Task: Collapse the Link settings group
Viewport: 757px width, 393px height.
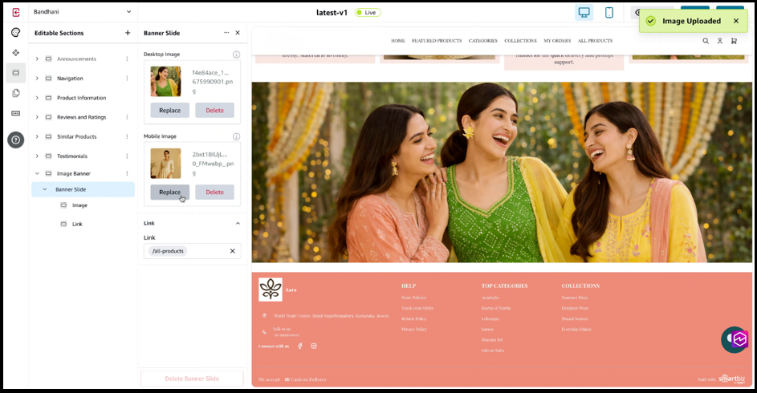Action: coord(238,223)
